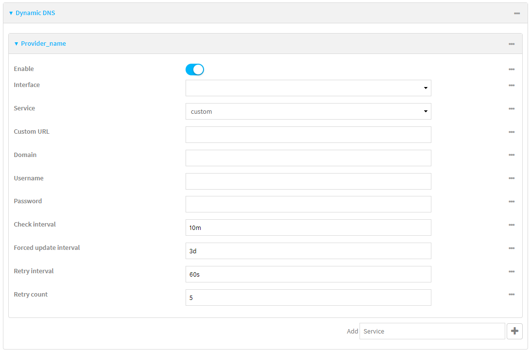Screen dimensions: 530x351
Task: Open the Interface dropdown
Action: (308, 88)
